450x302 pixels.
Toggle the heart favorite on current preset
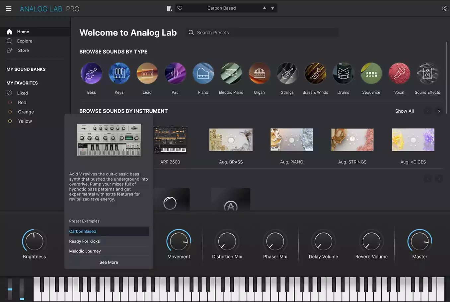click(x=180, y=8)
